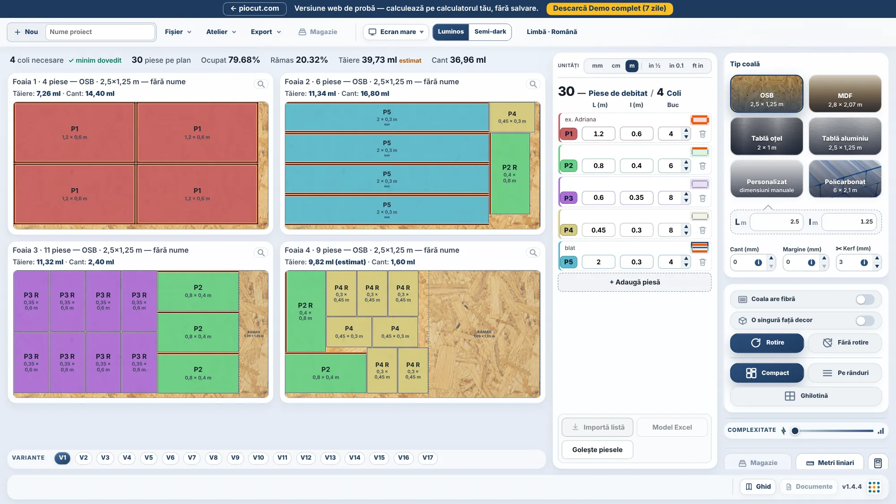Click Descarcă Demo complet button
Screen dimensions: 896x504
coord(609,9)
